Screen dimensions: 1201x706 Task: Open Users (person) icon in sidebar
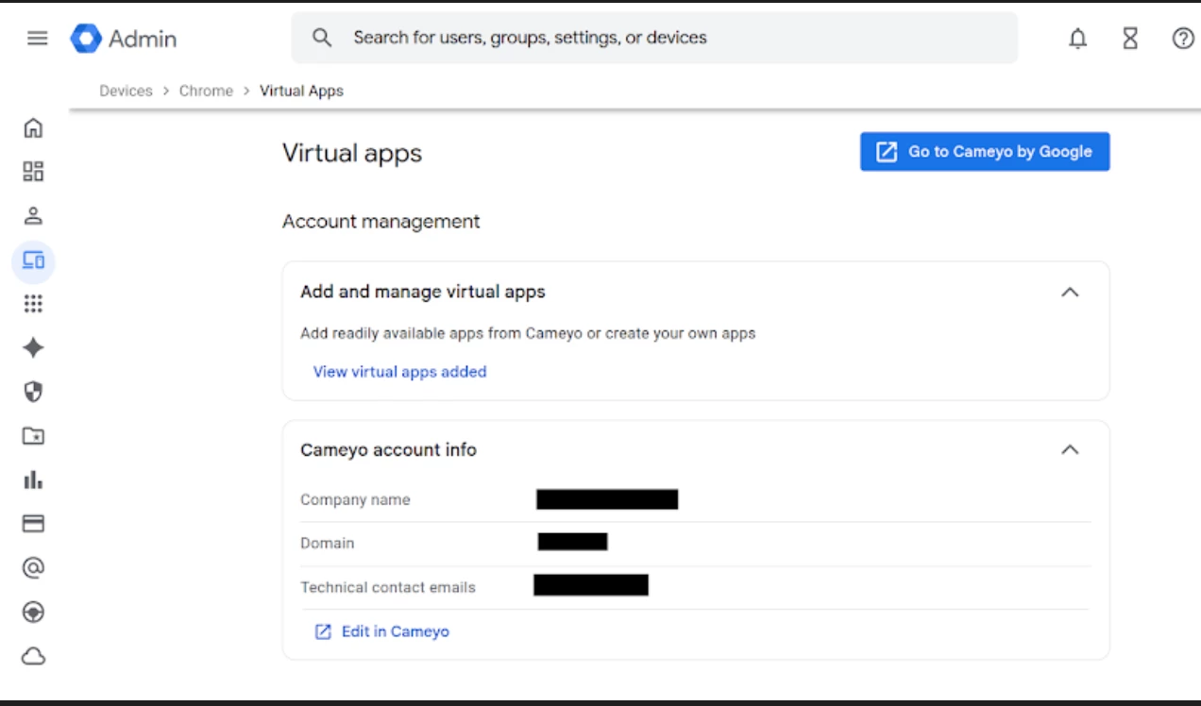pyautogui.click(x=33, y=215)
